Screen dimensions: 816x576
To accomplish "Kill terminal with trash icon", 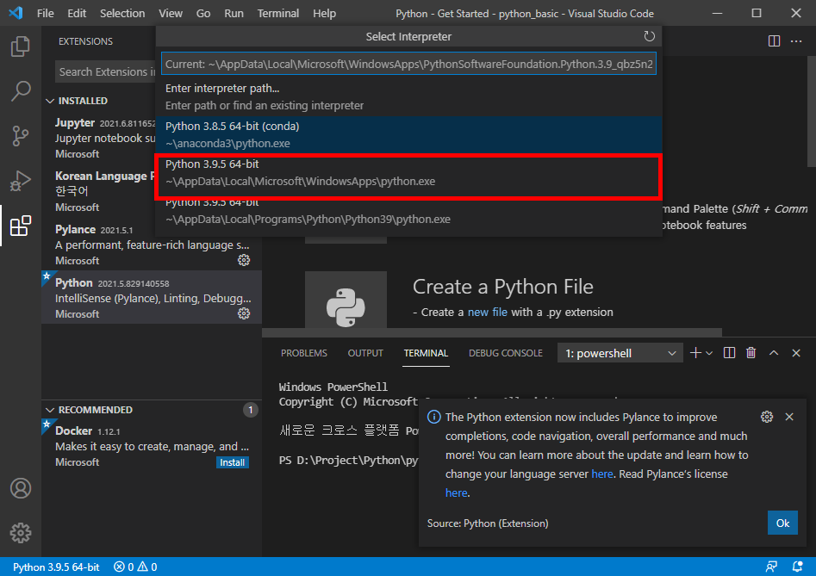I will (x=751, y=353).
